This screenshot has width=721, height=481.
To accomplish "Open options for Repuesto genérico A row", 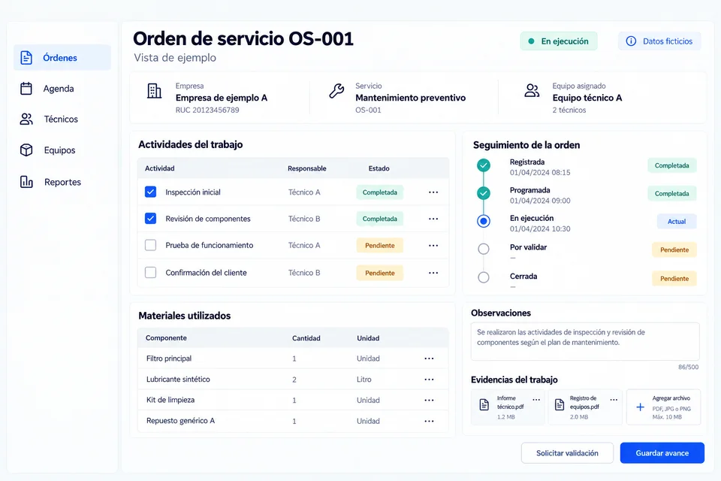I will click(429, 421).
